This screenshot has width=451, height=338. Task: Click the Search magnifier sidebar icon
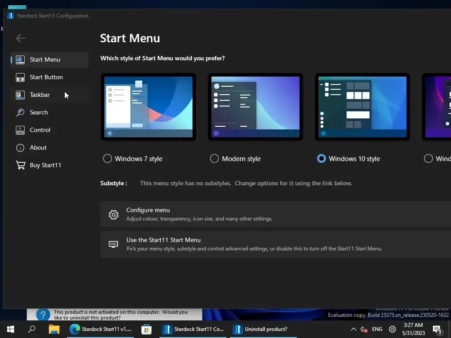20,112
